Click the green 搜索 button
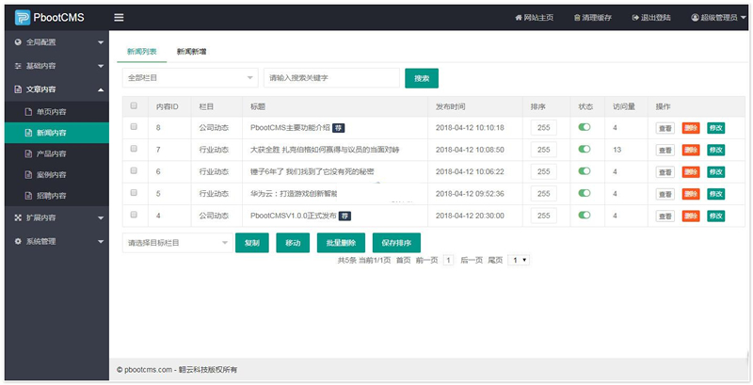The width and height of the screenshot is (753, 385). [421, 78]
